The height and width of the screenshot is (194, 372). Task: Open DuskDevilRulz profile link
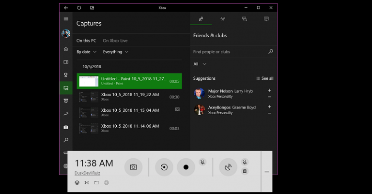pyautogui.click(x=87, y=173)
